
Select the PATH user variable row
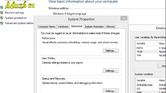(x=150, y=48)
